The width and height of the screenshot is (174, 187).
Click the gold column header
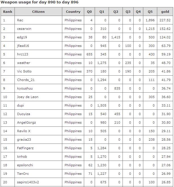click(165, 12)
